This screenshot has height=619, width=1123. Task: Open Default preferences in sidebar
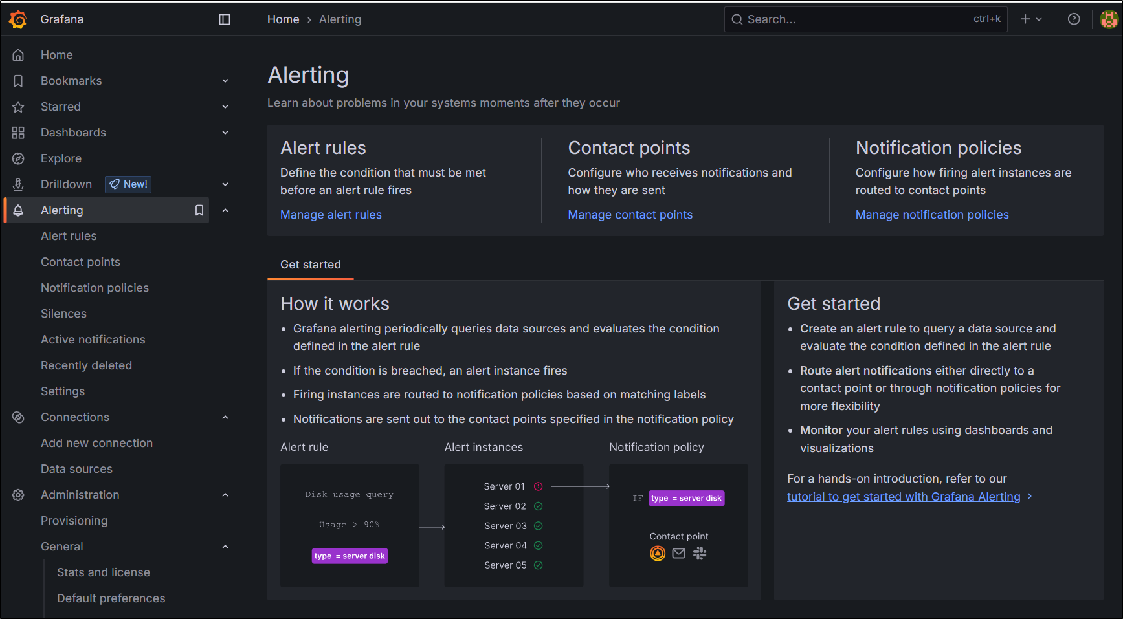coord(111,598)
